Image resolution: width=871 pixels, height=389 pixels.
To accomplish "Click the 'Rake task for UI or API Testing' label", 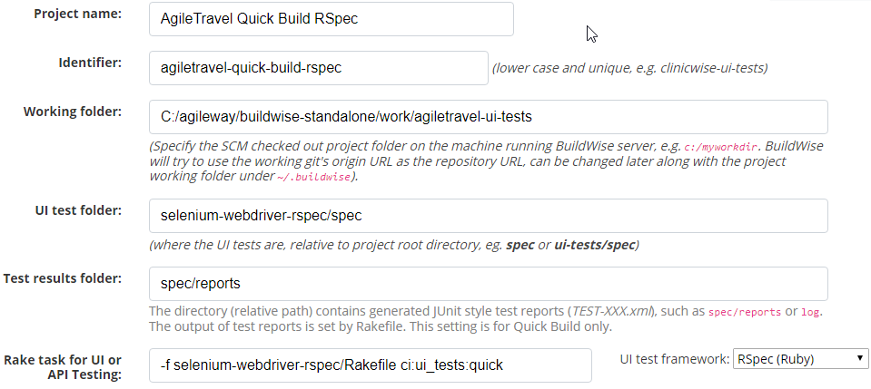I will (63, 367).
